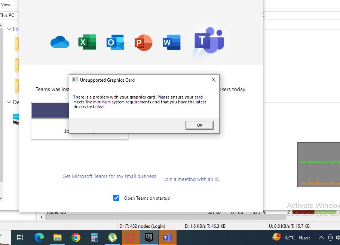Screen dimensions: 340x245
Task: Show hidden system tray icons
Action: pos(321,238)
